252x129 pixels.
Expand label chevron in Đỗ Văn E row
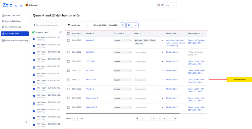pos(162,40)
